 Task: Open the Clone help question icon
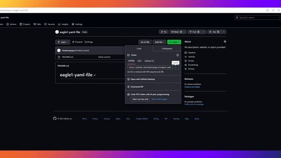177,55
